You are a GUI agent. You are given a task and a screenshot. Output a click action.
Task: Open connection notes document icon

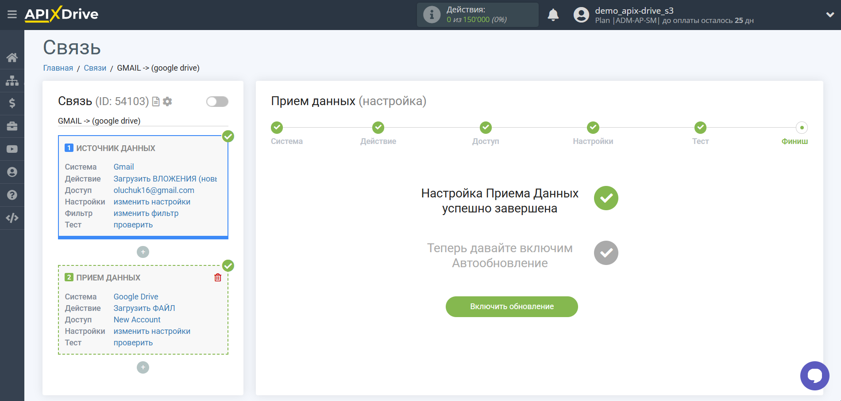click(156, 102)
